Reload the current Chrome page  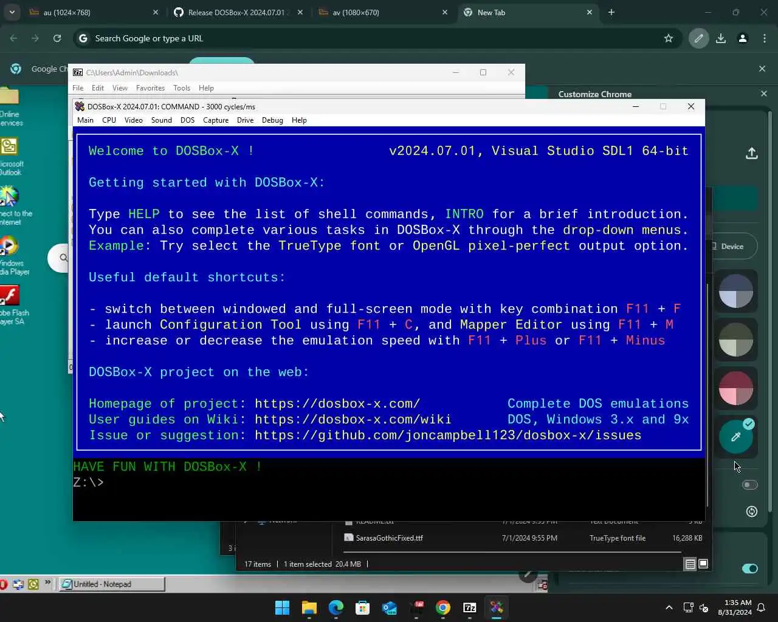[57, 38]
